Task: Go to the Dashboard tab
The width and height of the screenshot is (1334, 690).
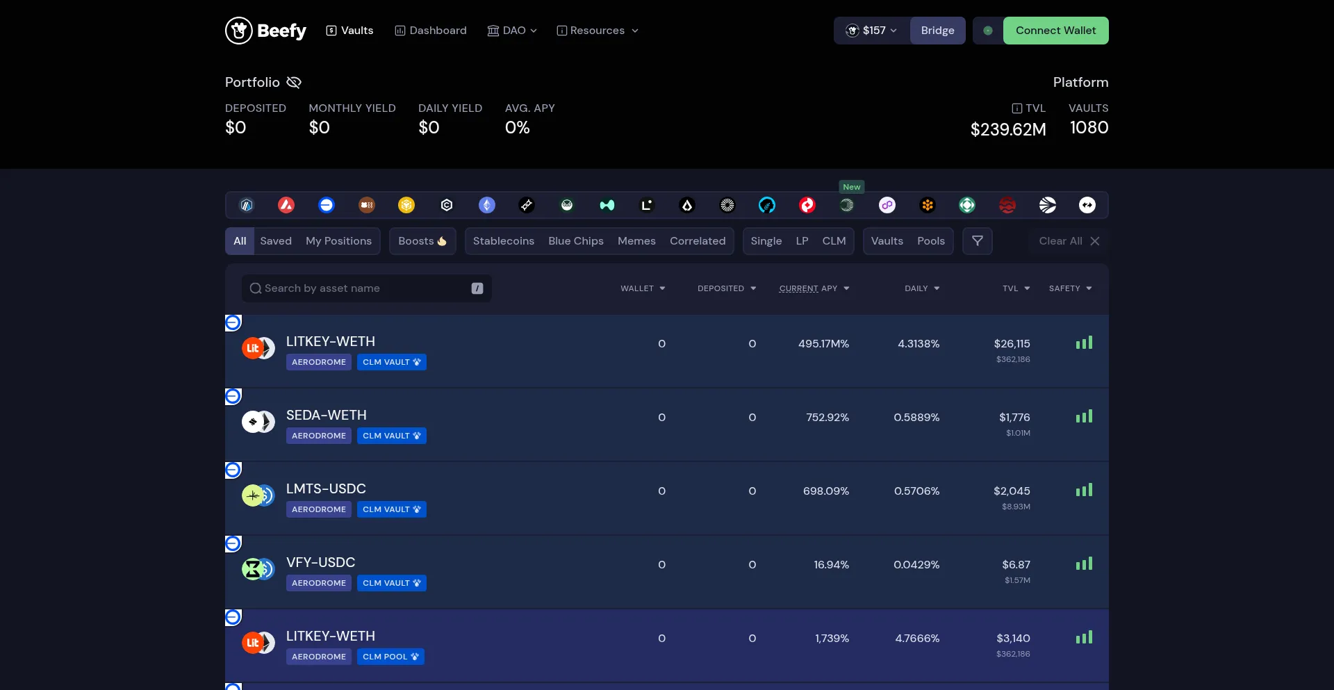Action: [x=431, y=31]
